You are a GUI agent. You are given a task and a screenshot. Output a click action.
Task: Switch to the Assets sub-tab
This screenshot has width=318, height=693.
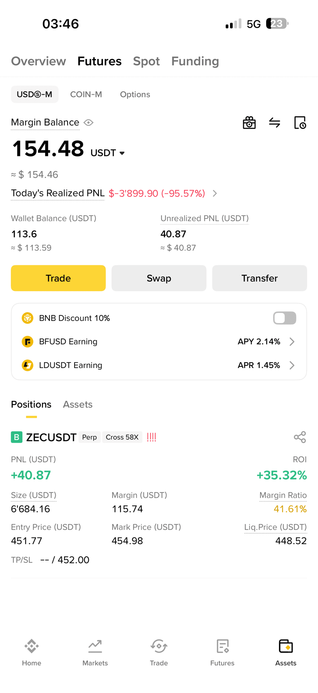tap(78, 404)
